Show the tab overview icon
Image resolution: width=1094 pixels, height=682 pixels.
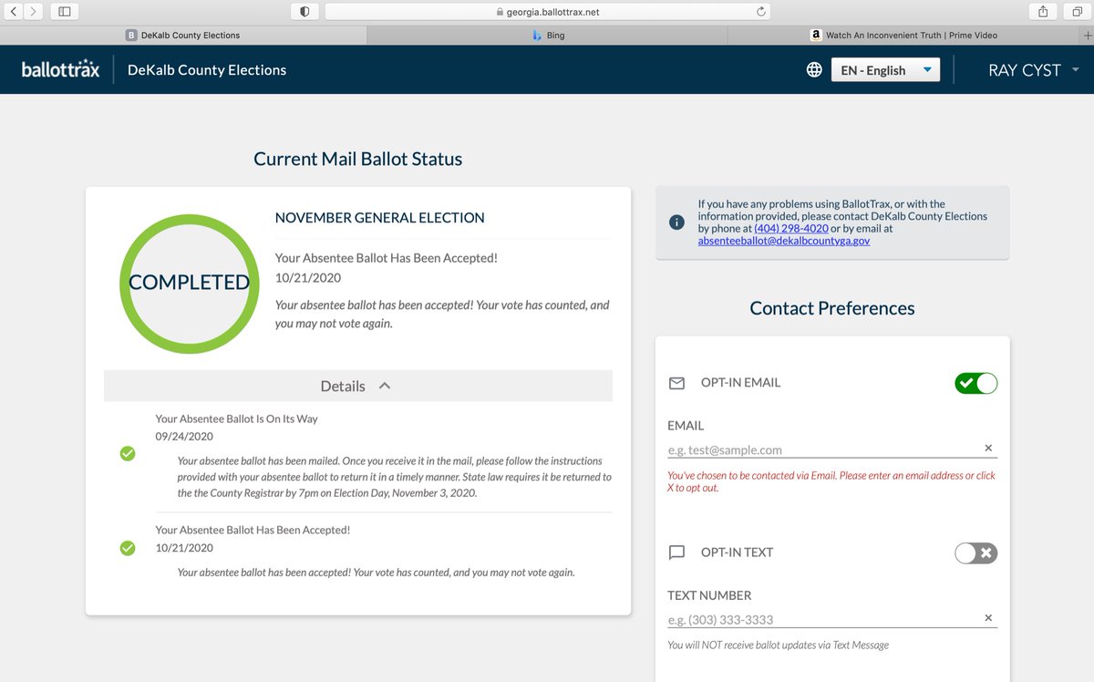[1077, 12]
